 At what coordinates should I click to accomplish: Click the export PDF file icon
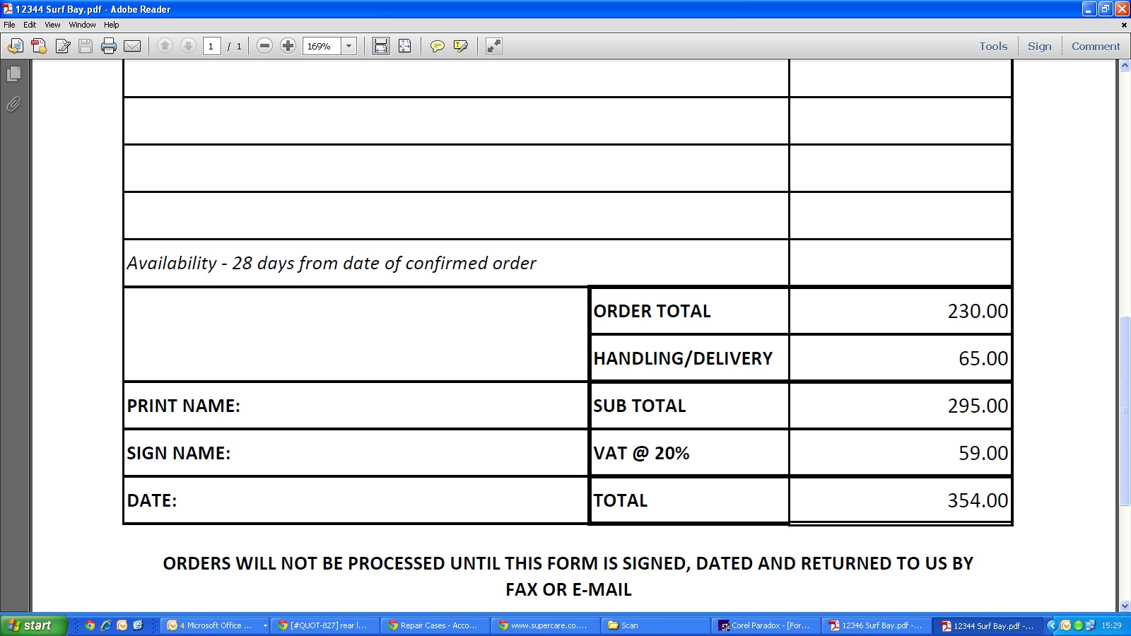pos(15,46)
